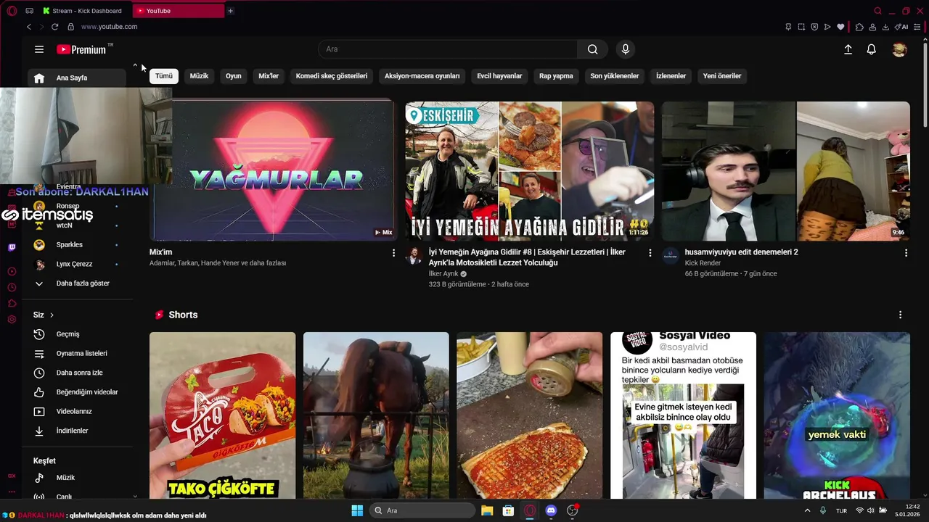Select the Mix'ler filter chip
This screenshot has width=929, height=522.
coord(269,76)
